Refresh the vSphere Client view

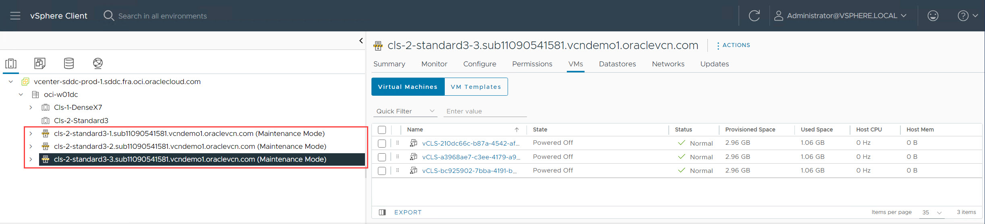(x=754, y=16)
